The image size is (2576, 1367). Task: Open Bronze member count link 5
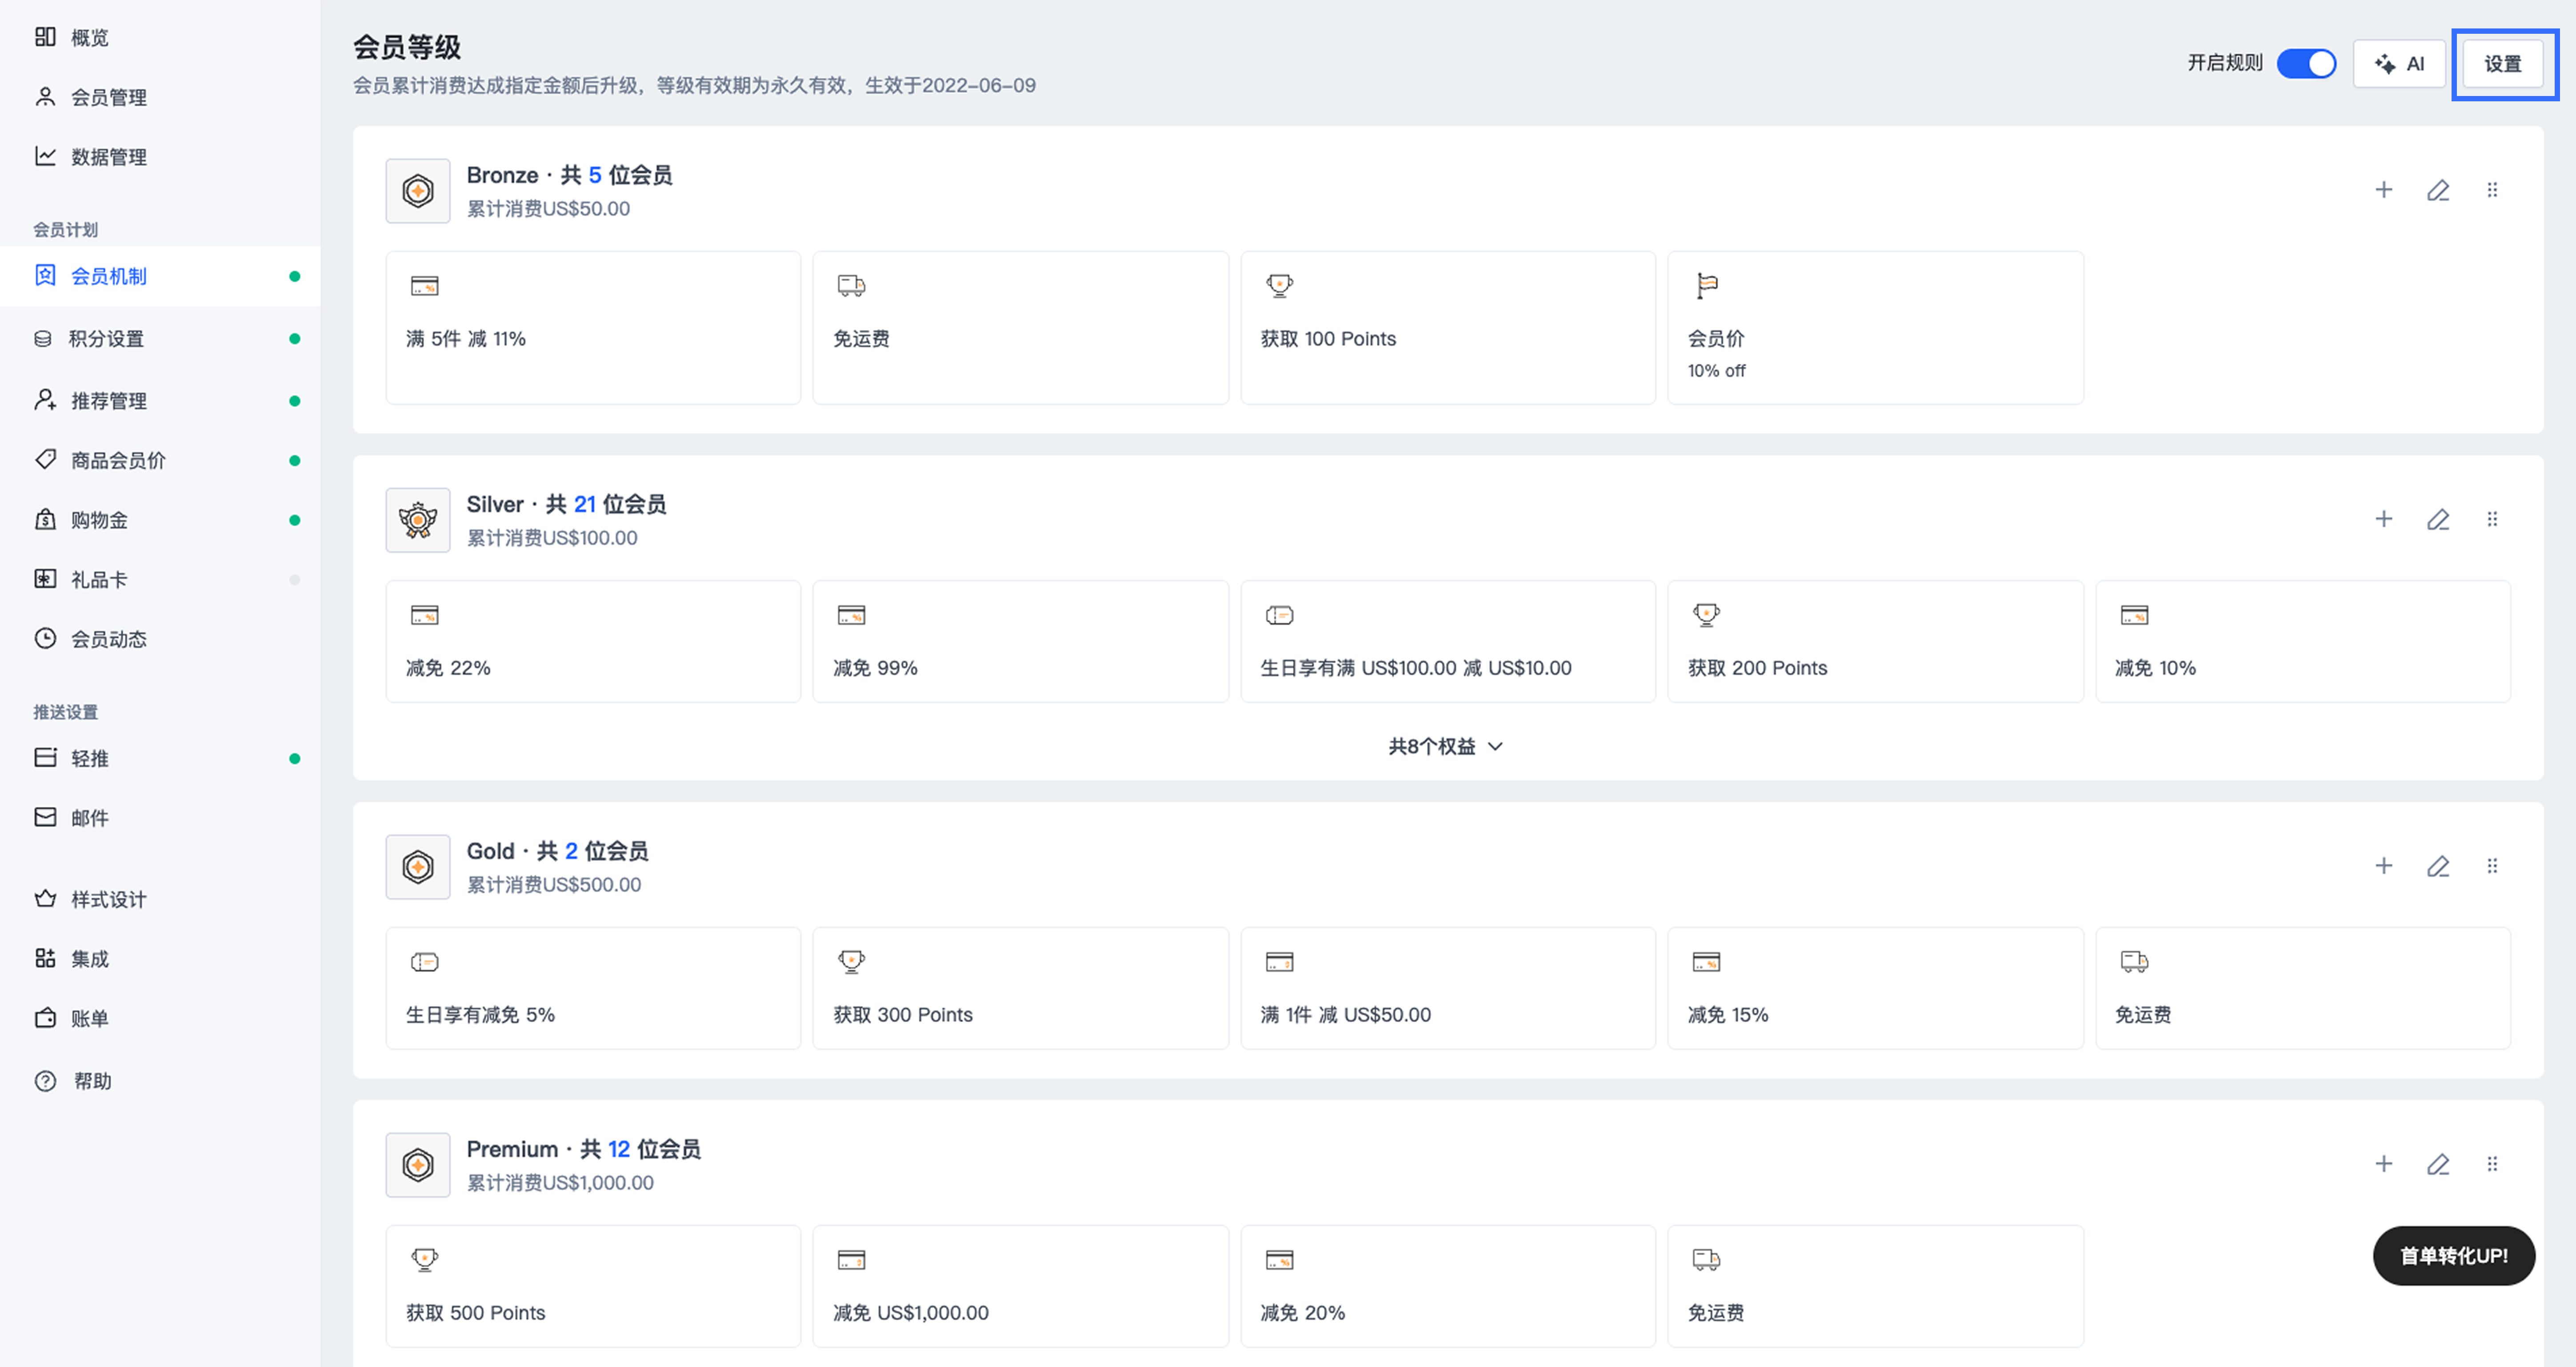(x=595, y=175)
